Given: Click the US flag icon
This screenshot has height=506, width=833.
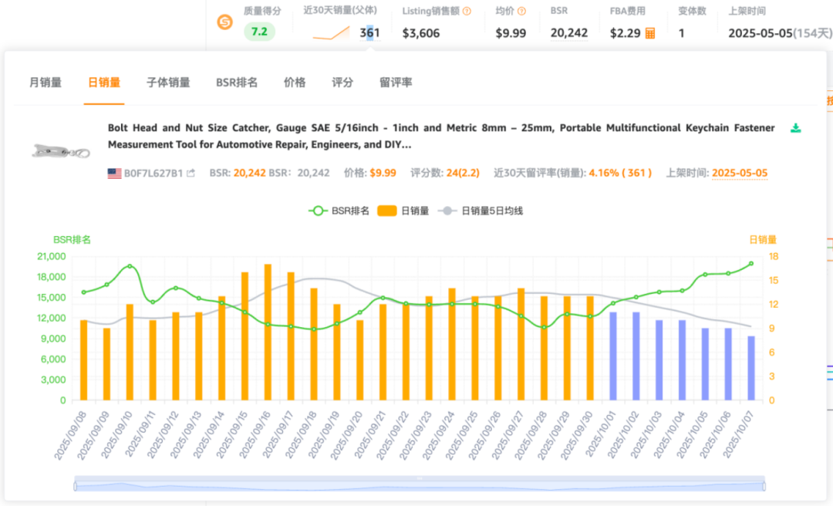Looking at the screenshot, I should click(x=114, y=174).
